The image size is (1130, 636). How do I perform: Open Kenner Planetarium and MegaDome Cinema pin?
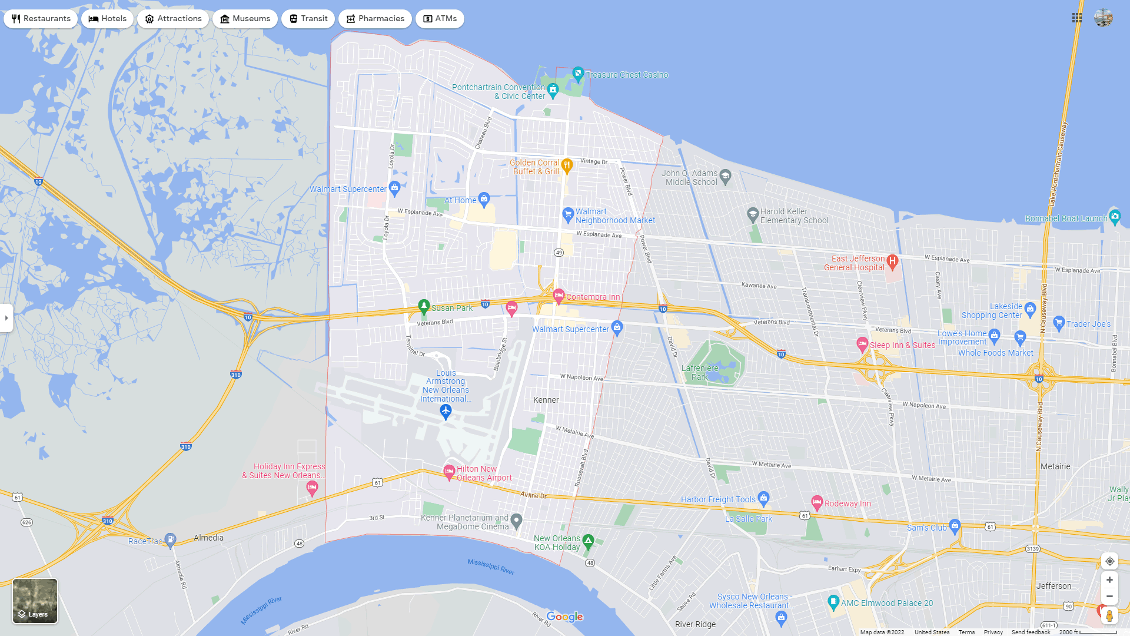click(x=516, y=521)
